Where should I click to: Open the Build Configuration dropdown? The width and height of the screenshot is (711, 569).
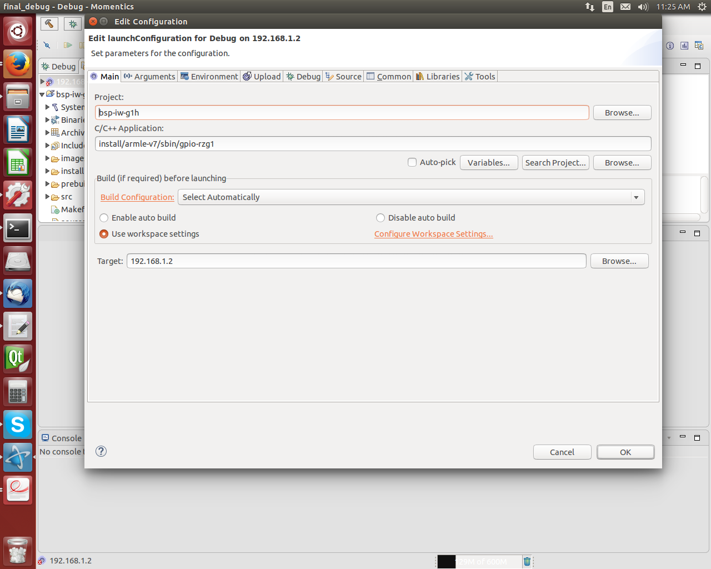[x=636, y=197]
